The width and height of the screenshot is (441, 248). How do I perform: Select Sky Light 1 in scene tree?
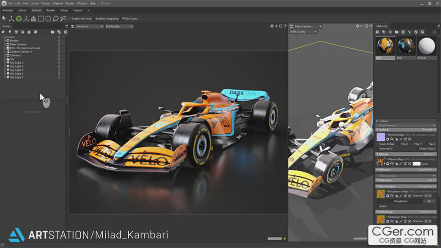click(17, 63)
